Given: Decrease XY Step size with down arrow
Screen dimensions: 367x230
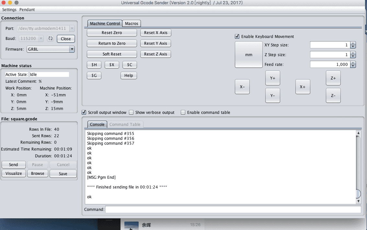Looking at the screenshot, I should point(353,46).
